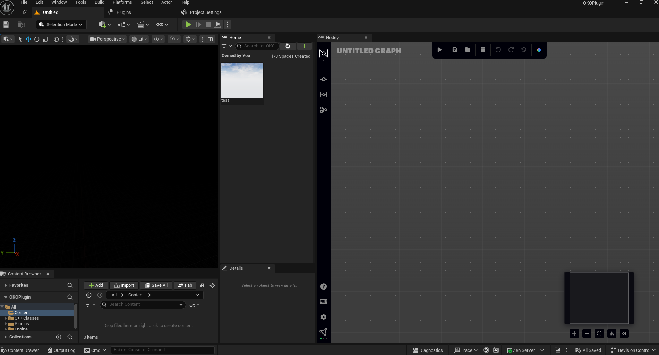The image size is (659, 355).
Task: Select the translate gizmo tool in viewport
Action: (x=28, y=39)
